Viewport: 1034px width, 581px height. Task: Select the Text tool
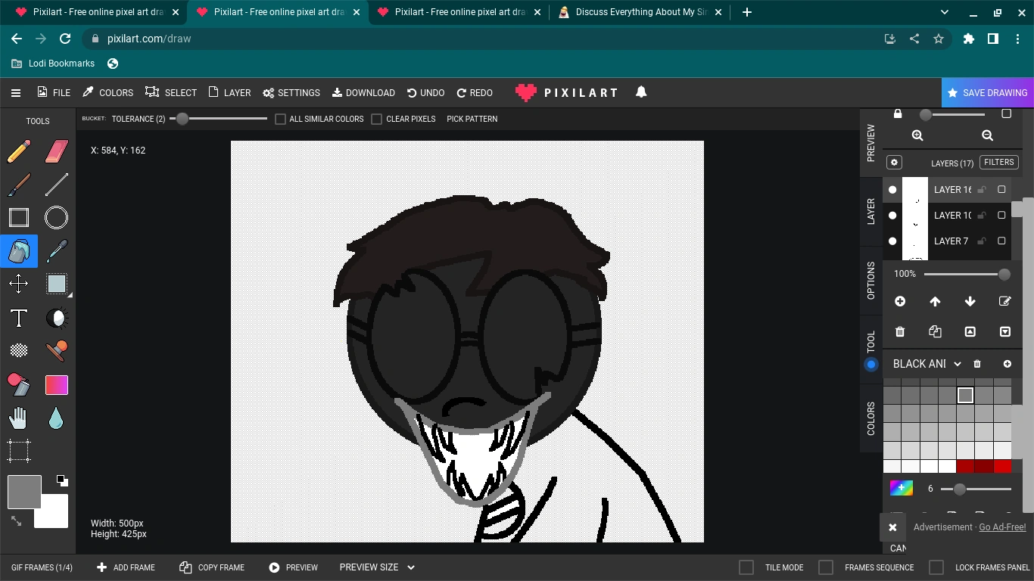18,318
